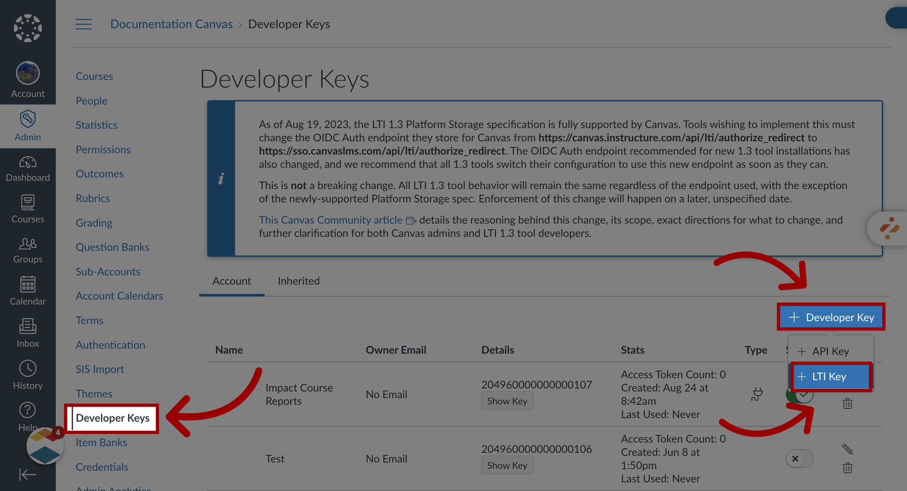The height and width of the screenshot is (491, 907).
Task: Open Statistics in the admin menu
Action: pyautogui.click(x=97, y=125)
